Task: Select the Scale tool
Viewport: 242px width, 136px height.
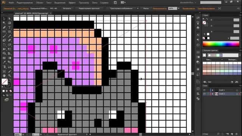Action: click(x=9, y=45)
